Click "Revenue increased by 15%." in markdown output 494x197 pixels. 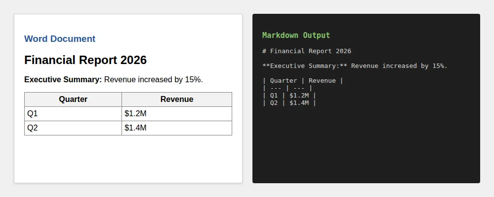coord(399,66)
